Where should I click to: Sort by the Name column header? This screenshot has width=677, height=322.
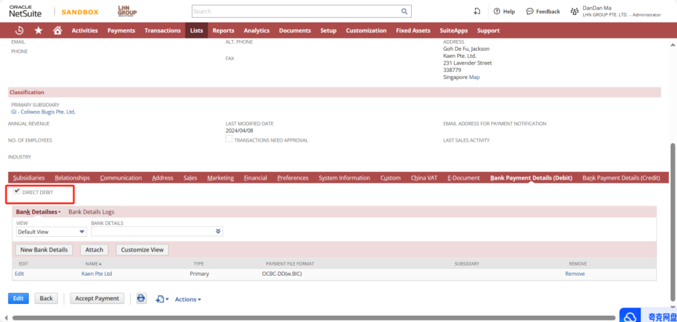pos(93,263)
